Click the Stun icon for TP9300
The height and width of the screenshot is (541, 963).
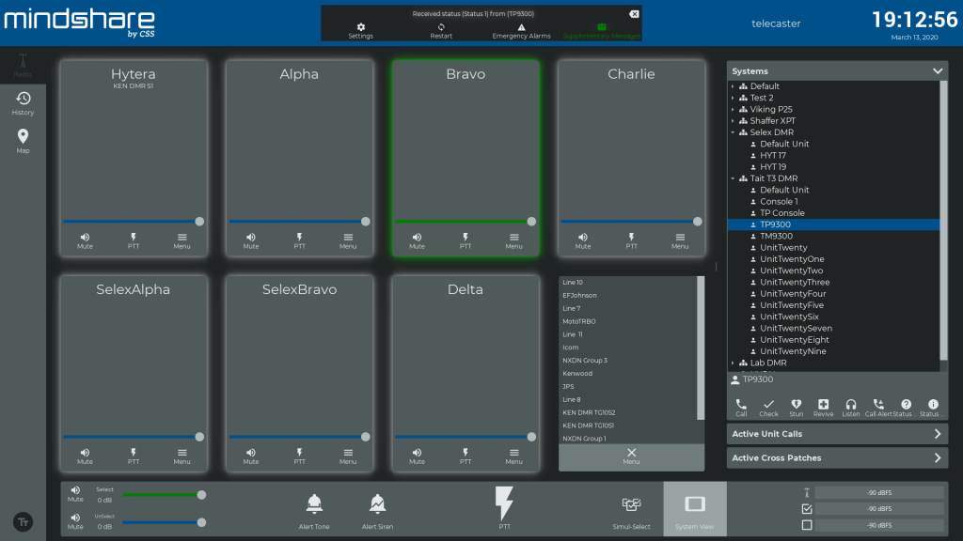pos(796,404)
